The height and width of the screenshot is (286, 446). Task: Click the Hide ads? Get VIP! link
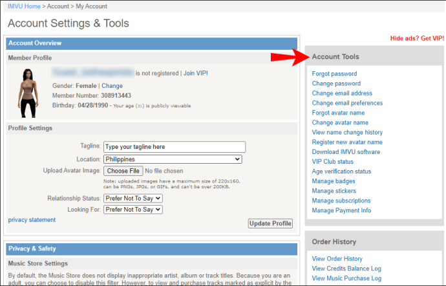point(417,38)
